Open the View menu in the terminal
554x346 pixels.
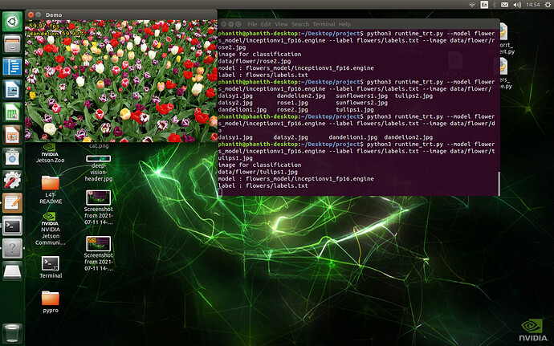[281, 24]
